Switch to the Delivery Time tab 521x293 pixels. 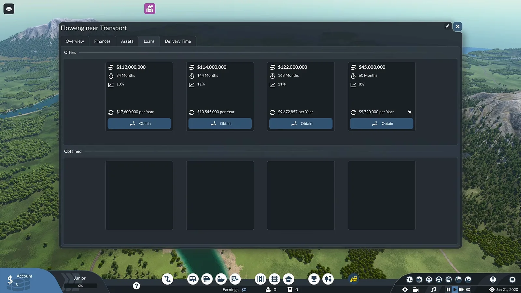click(178, 41)
